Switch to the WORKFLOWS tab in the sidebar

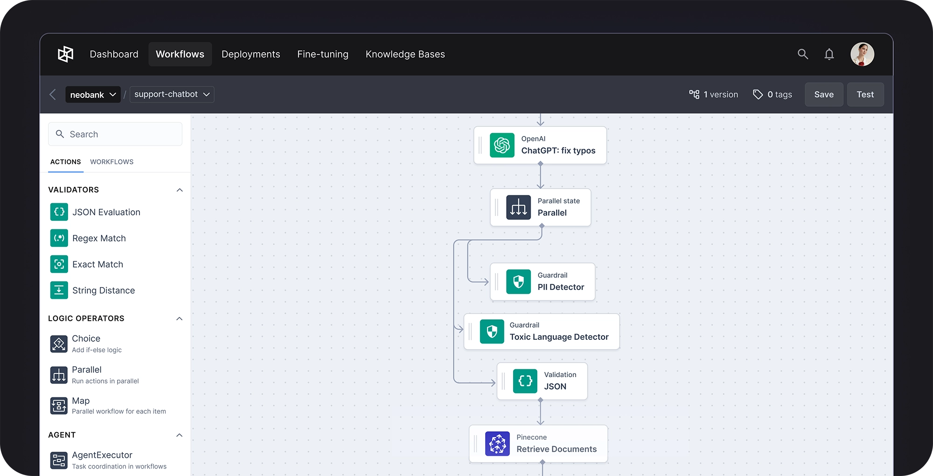point(111,162)
